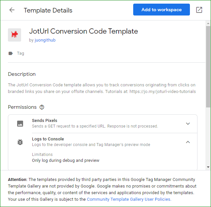211x207 pixels.
Task: Click the Description text paragraph
Action: [102, 88]
